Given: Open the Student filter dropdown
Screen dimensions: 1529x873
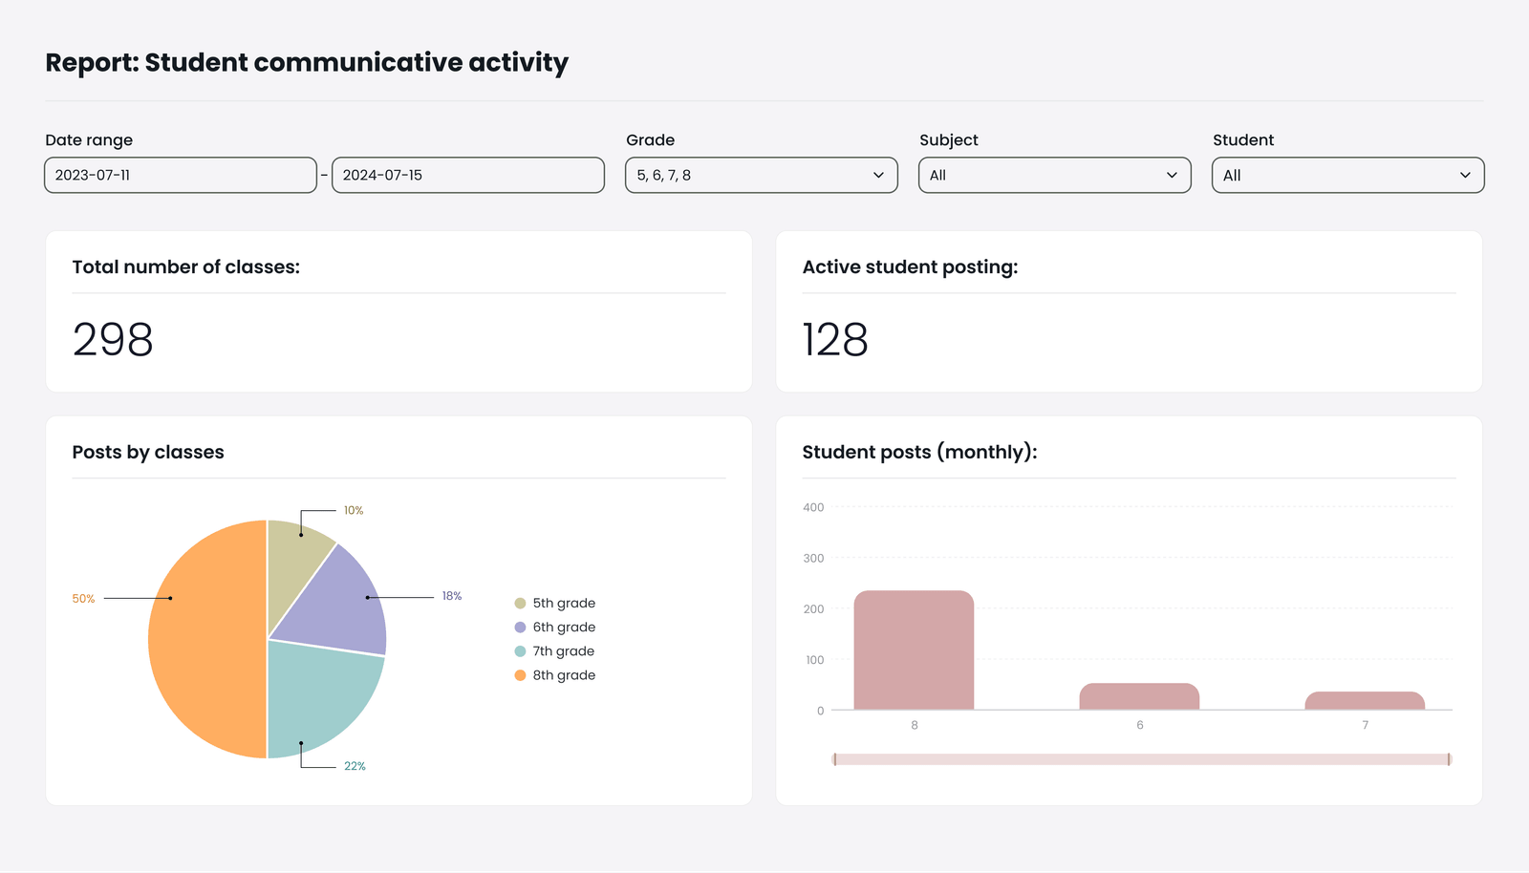Looking at the screenshot, I should click(x=1347, y=175).
